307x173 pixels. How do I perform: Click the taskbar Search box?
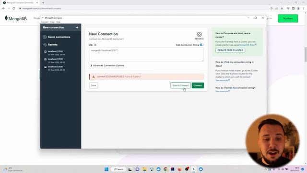118,169
